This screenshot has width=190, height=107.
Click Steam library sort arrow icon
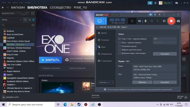point(25,20)
